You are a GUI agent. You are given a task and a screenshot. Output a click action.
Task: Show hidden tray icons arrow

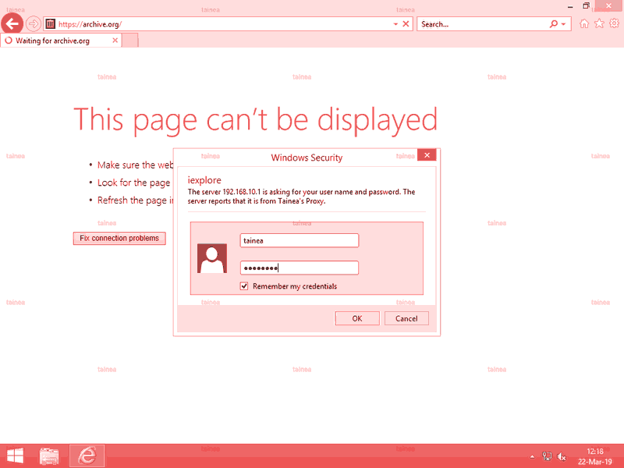[532, 457]
